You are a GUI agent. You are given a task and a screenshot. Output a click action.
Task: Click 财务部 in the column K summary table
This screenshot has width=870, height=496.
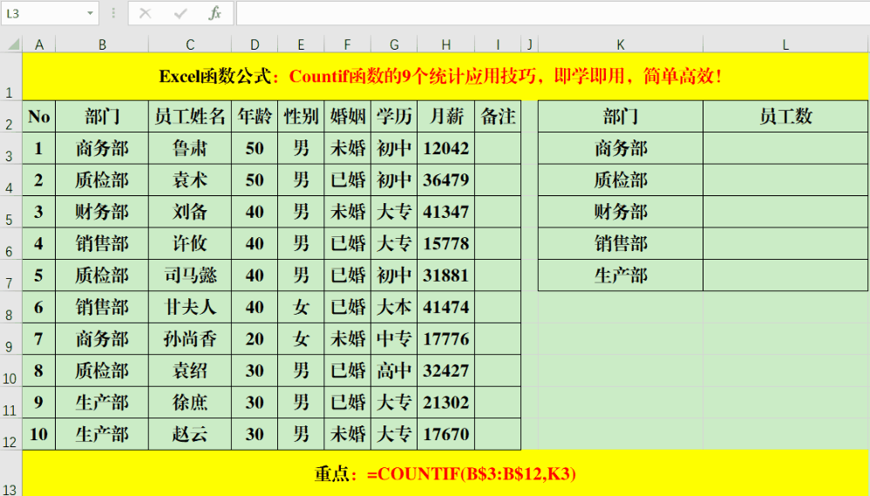point(621,212)
